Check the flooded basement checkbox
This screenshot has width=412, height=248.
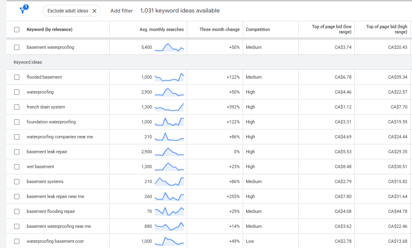[17, 77]
